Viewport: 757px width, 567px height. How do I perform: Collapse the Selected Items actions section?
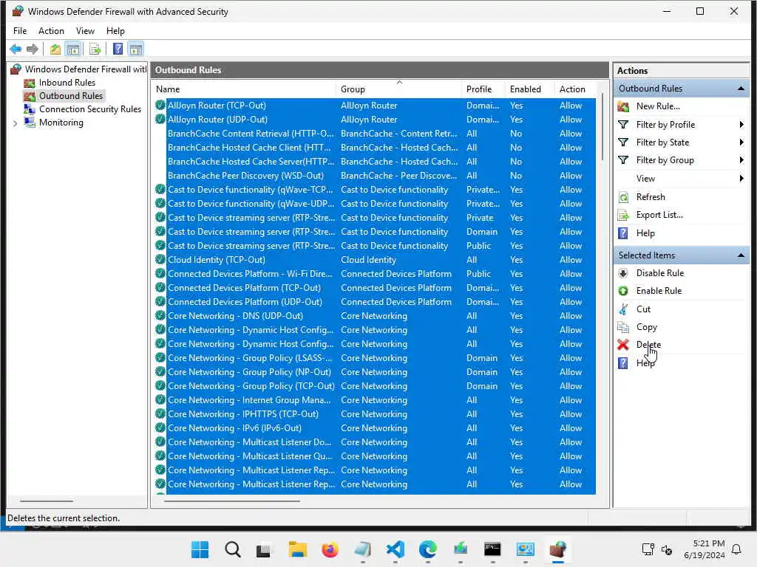pyautogui.click(x=741, y=255)
